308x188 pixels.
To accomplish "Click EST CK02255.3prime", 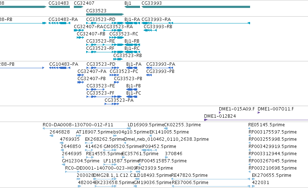I will [x=166, y=129].
